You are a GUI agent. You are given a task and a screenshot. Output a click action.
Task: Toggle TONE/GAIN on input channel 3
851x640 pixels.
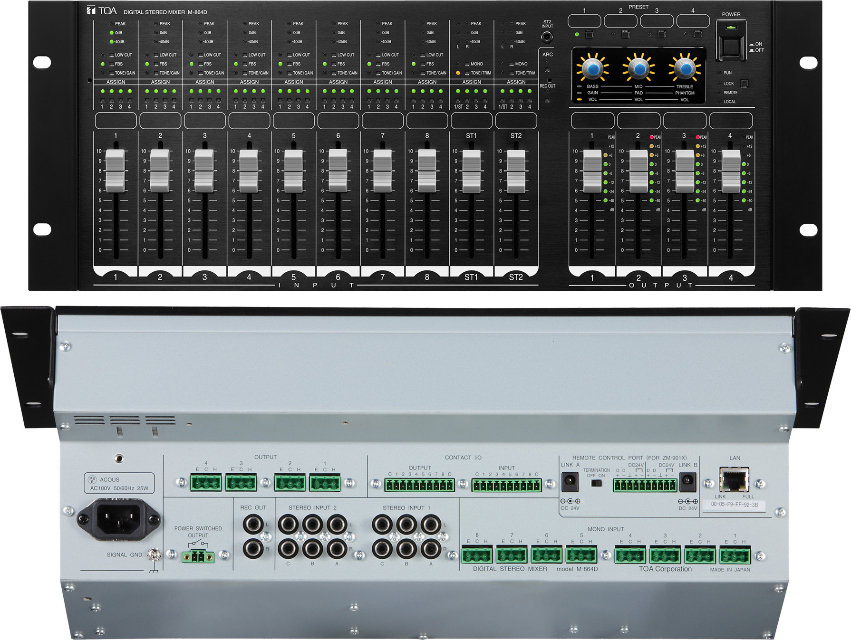pos(201,73)
